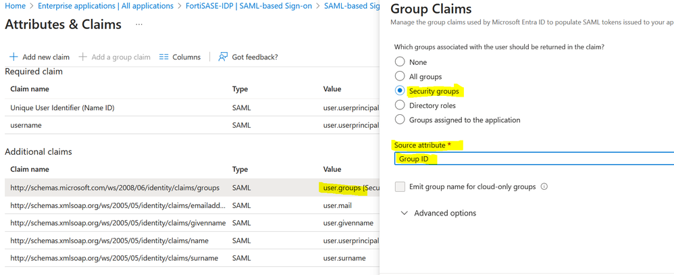Click the Got feedback person icon
This screenshot has width=674, height=275.
[223, 57]
